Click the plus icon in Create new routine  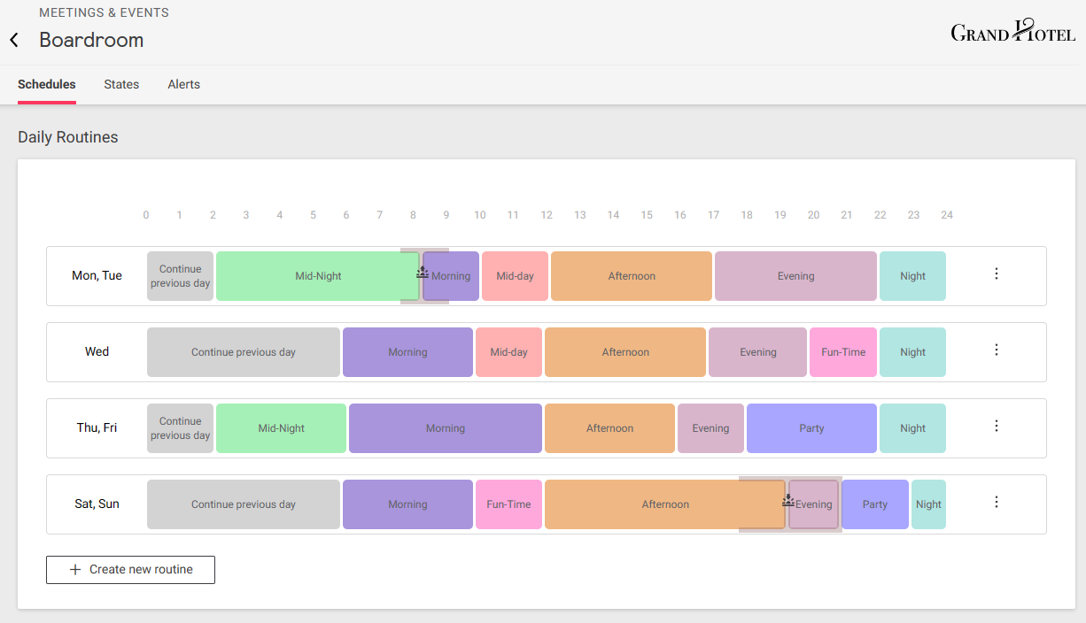click(75, 569)
